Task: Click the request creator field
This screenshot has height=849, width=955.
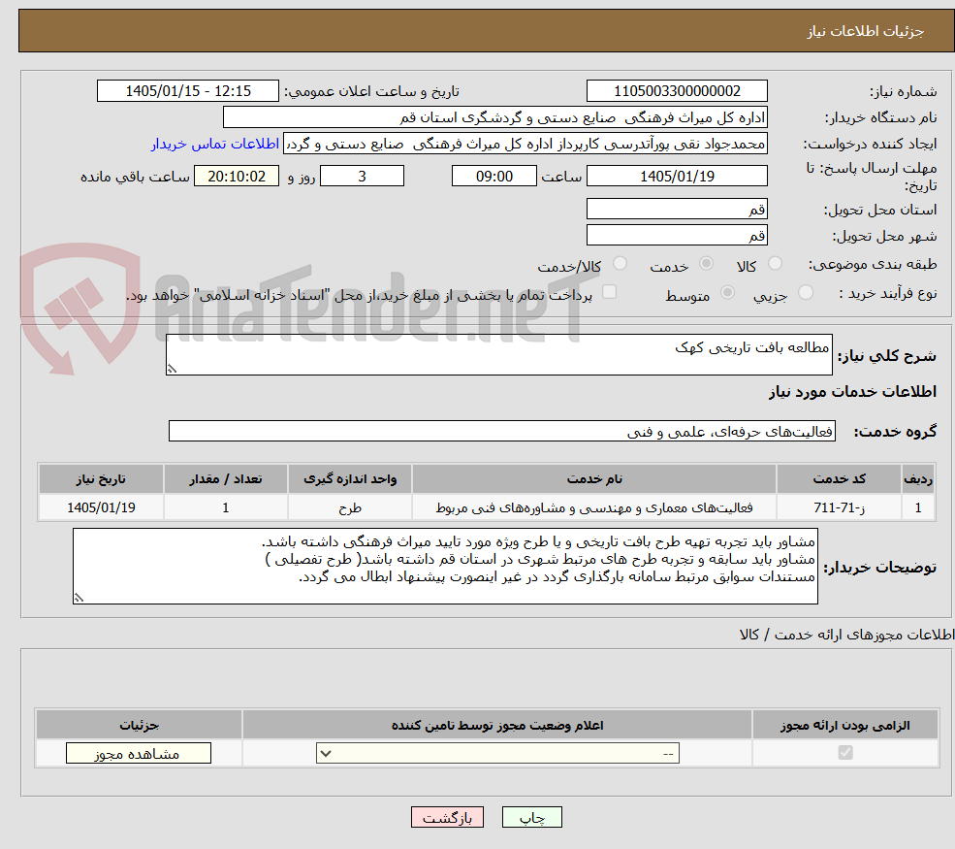Action: tap(525, 144)
